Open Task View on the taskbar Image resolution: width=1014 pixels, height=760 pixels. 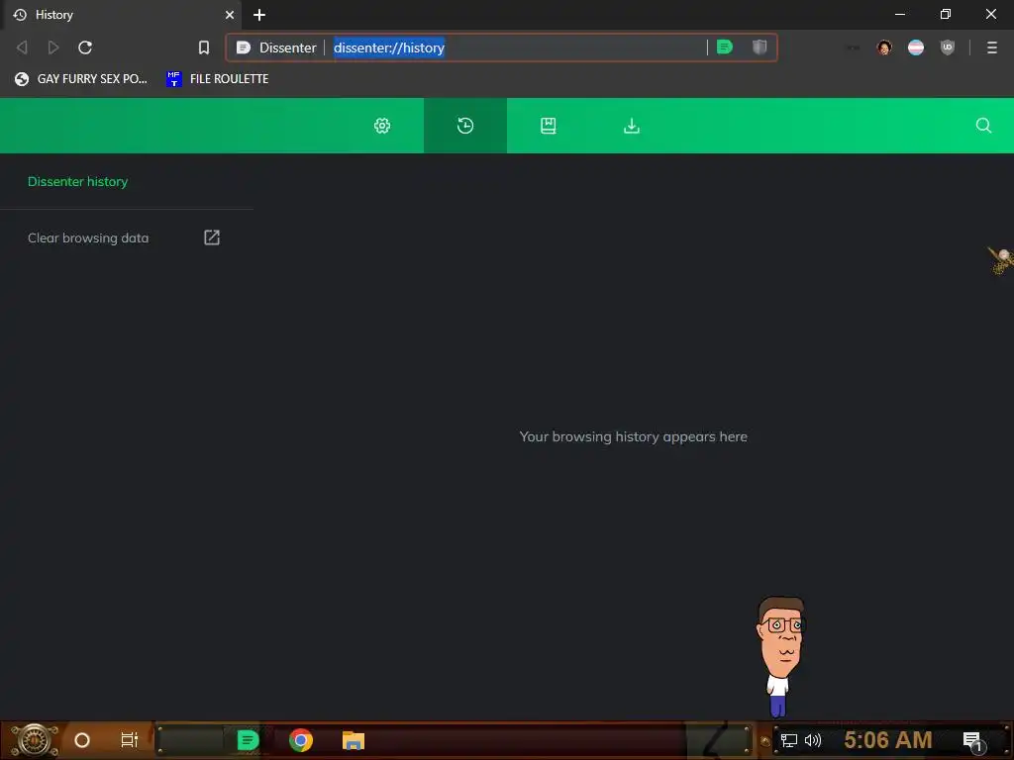pyautogui.click(x=130, y=740)
